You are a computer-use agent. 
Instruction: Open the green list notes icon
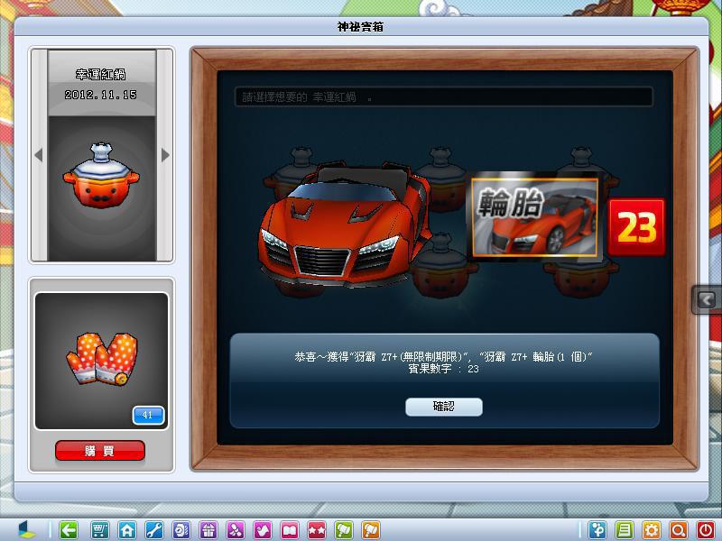tap(625, 530)
